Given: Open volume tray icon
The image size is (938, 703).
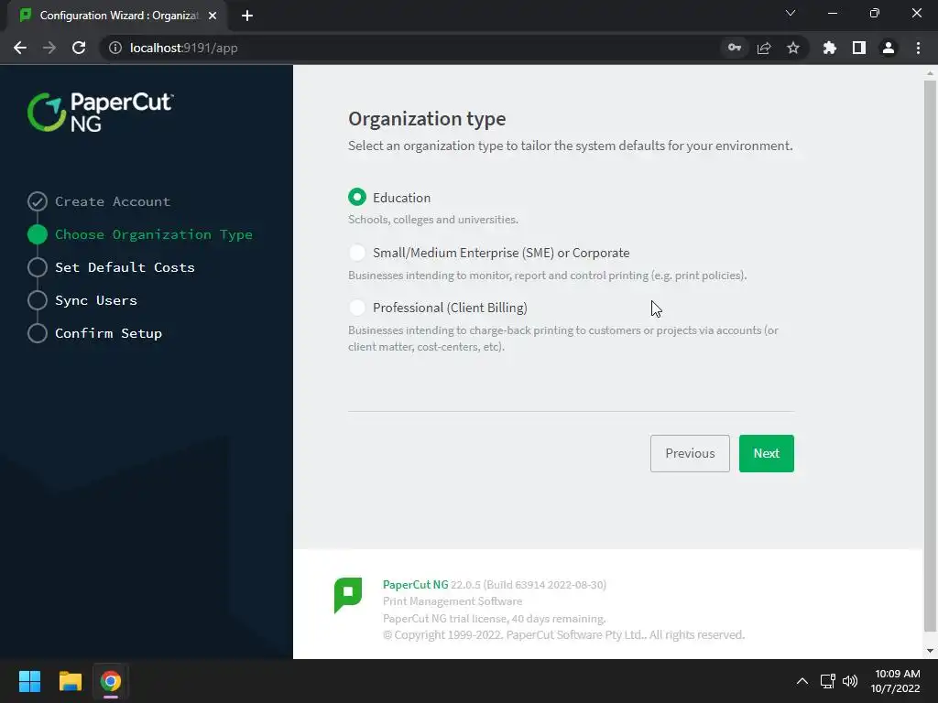Looking at the screenshot, I should coord(850,681).
